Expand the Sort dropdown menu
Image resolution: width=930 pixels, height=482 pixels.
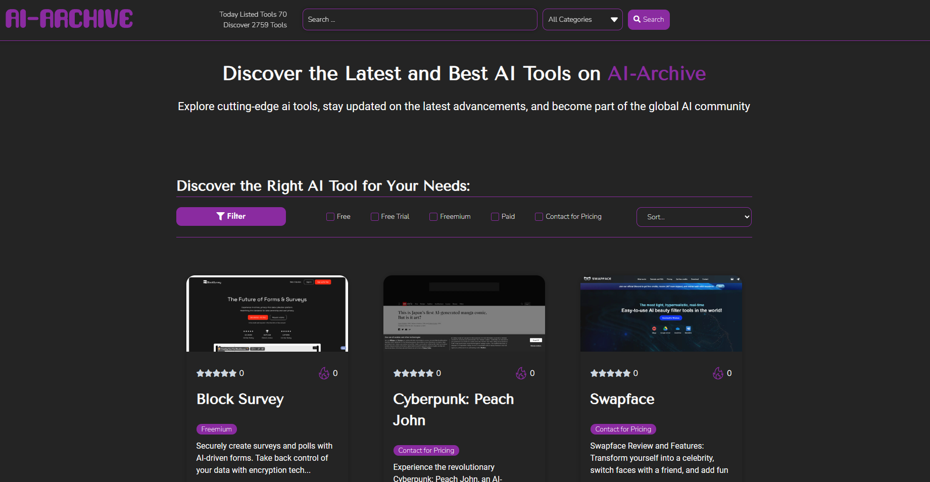click(x=694, y=217)
